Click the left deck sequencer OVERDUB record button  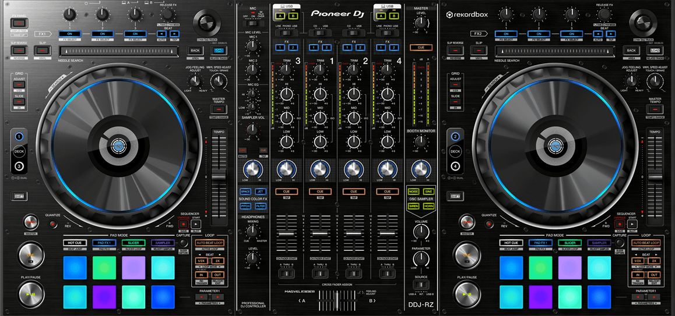(184, 224)
